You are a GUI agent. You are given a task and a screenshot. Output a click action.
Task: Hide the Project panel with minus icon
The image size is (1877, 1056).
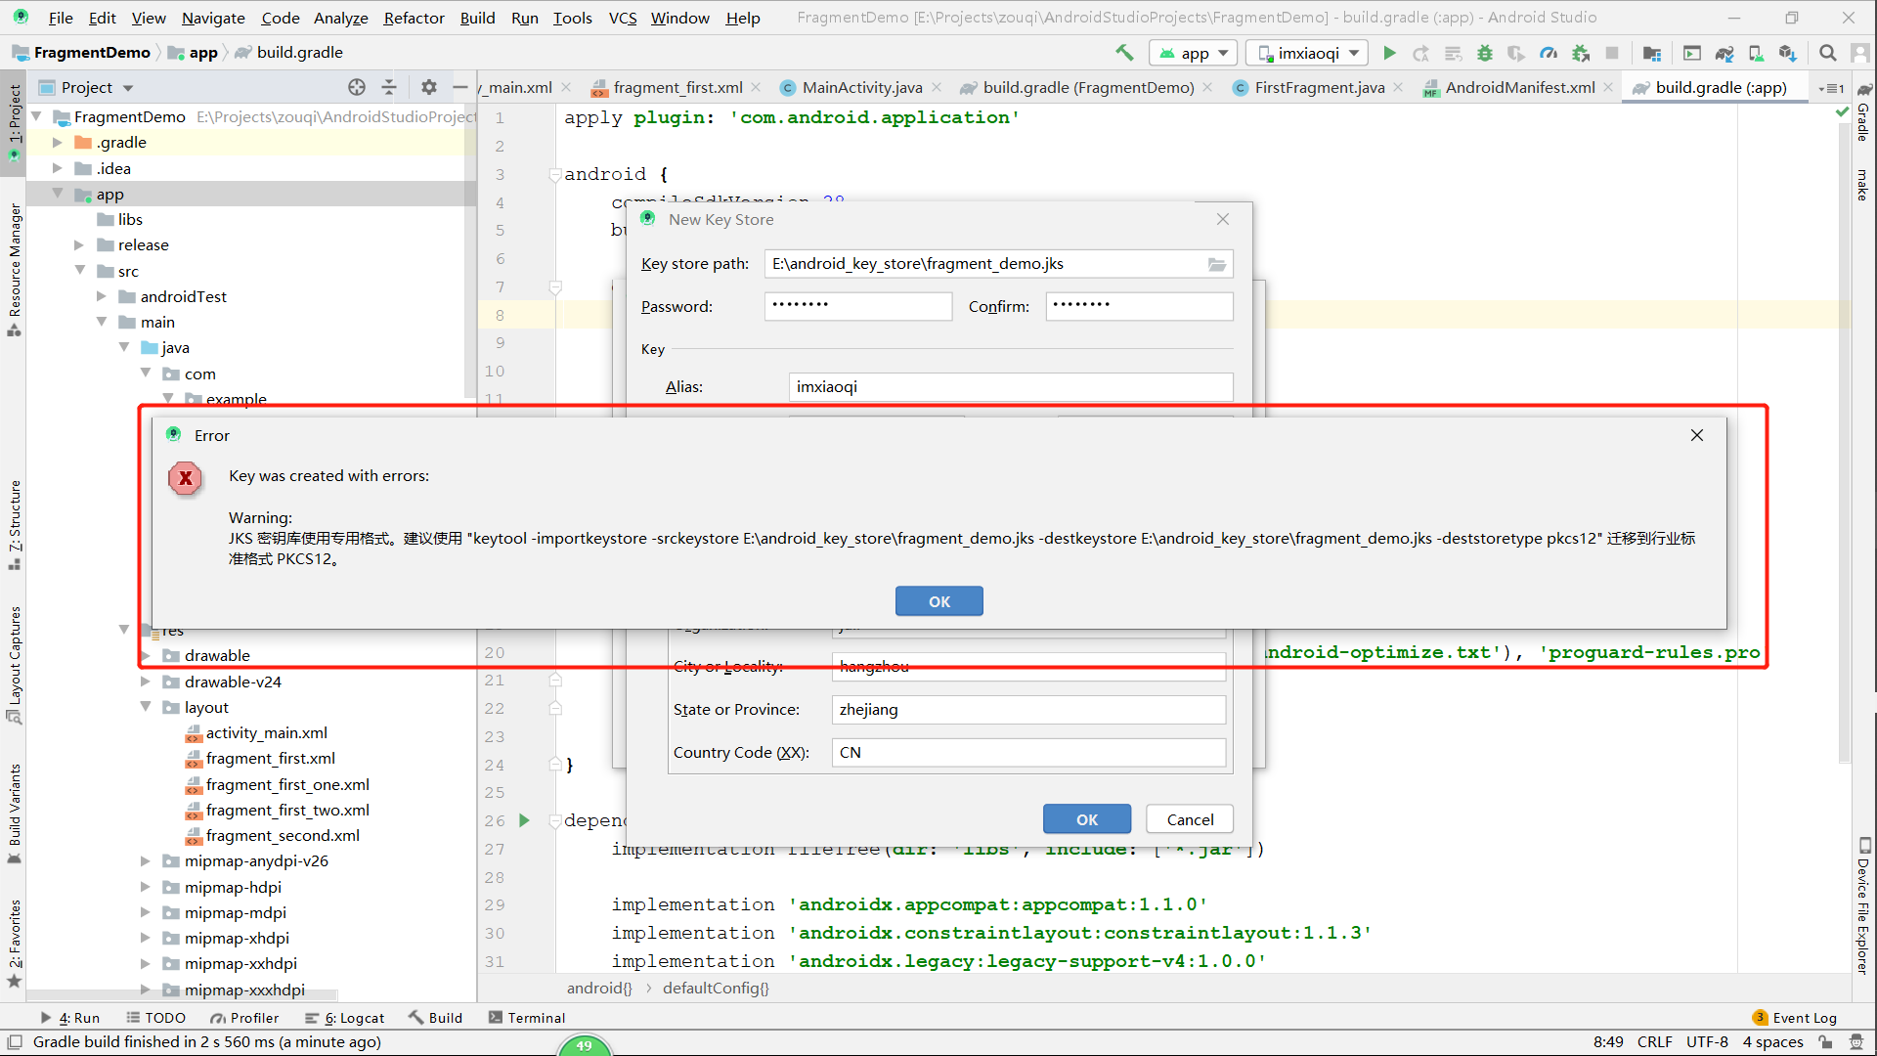pyautogui.click(x=460, y=87)
